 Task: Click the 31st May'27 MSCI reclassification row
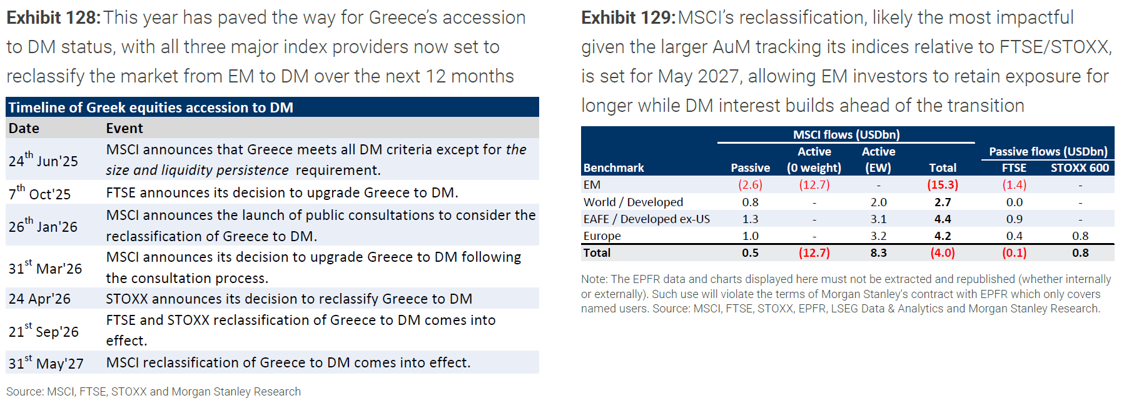click(272, 362)
